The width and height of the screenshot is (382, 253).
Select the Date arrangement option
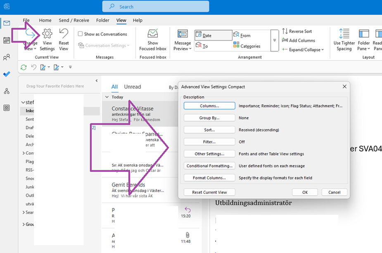point(213,35)
